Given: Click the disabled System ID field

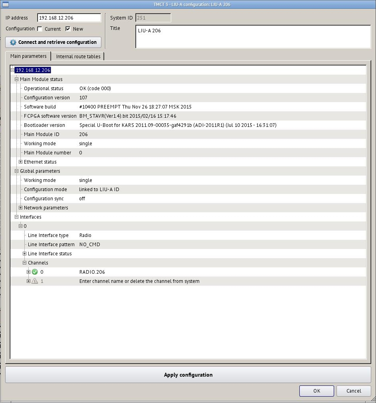Looking at the screenshot, I should [x=153, y=18].
